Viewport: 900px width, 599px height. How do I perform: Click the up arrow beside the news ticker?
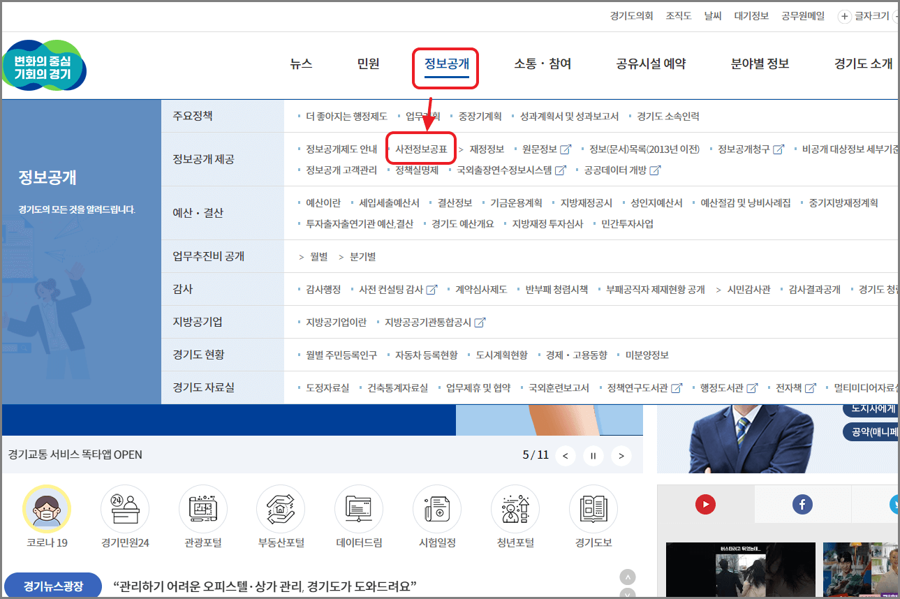coord(628,577)
